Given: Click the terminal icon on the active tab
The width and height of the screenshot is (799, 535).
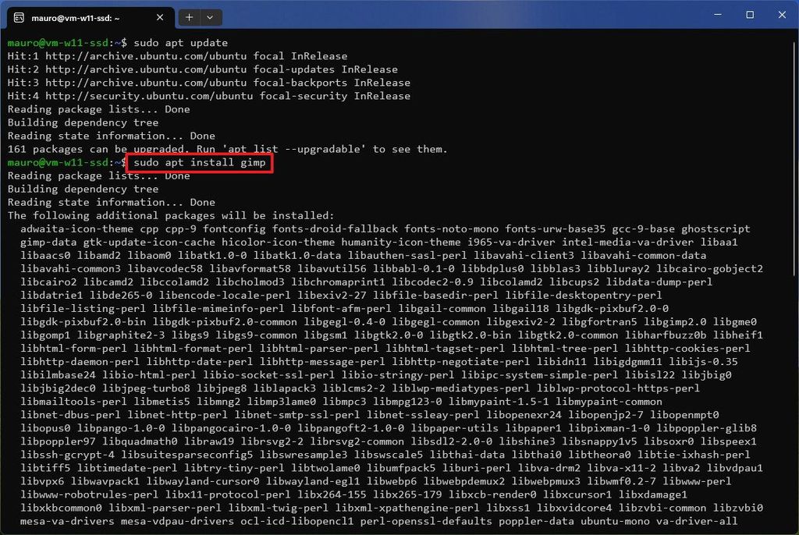Looking at the screenshot, I should point(17,16).
